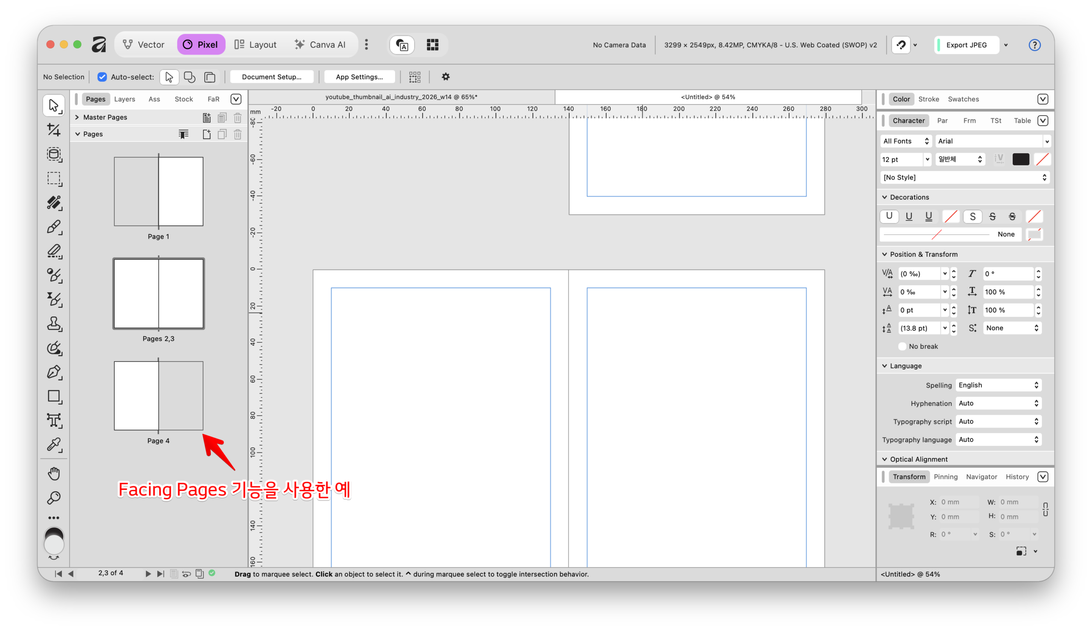This screenshot has height=631, width=1092.
Task: Toggle single underline decoration button
Action: pos(909,216)
